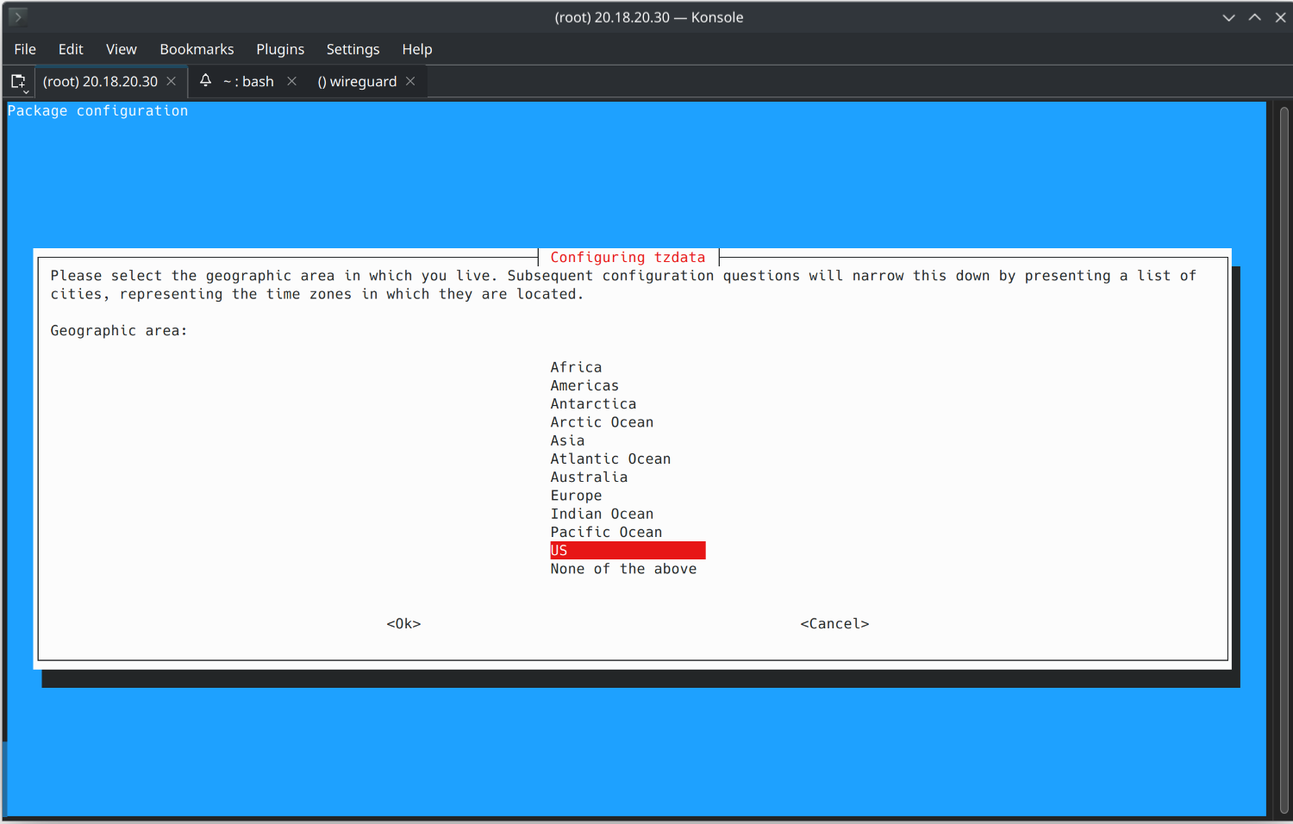The height and width of the screenshot is (824, 1293).
Task: Click the bell icon on bash tab
Action: click(x=205, y=80)
